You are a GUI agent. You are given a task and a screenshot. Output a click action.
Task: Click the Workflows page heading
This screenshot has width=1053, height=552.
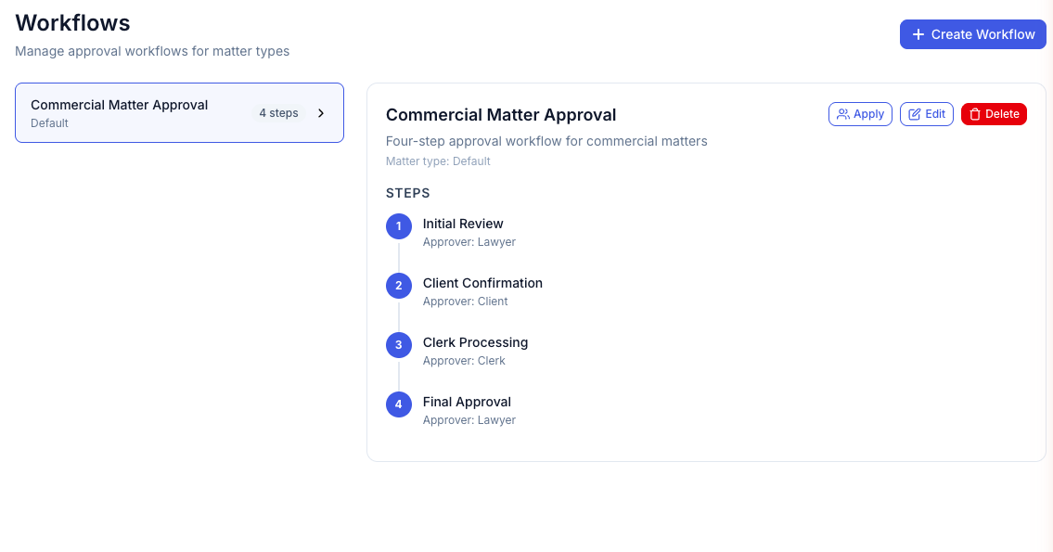[72, 23]
